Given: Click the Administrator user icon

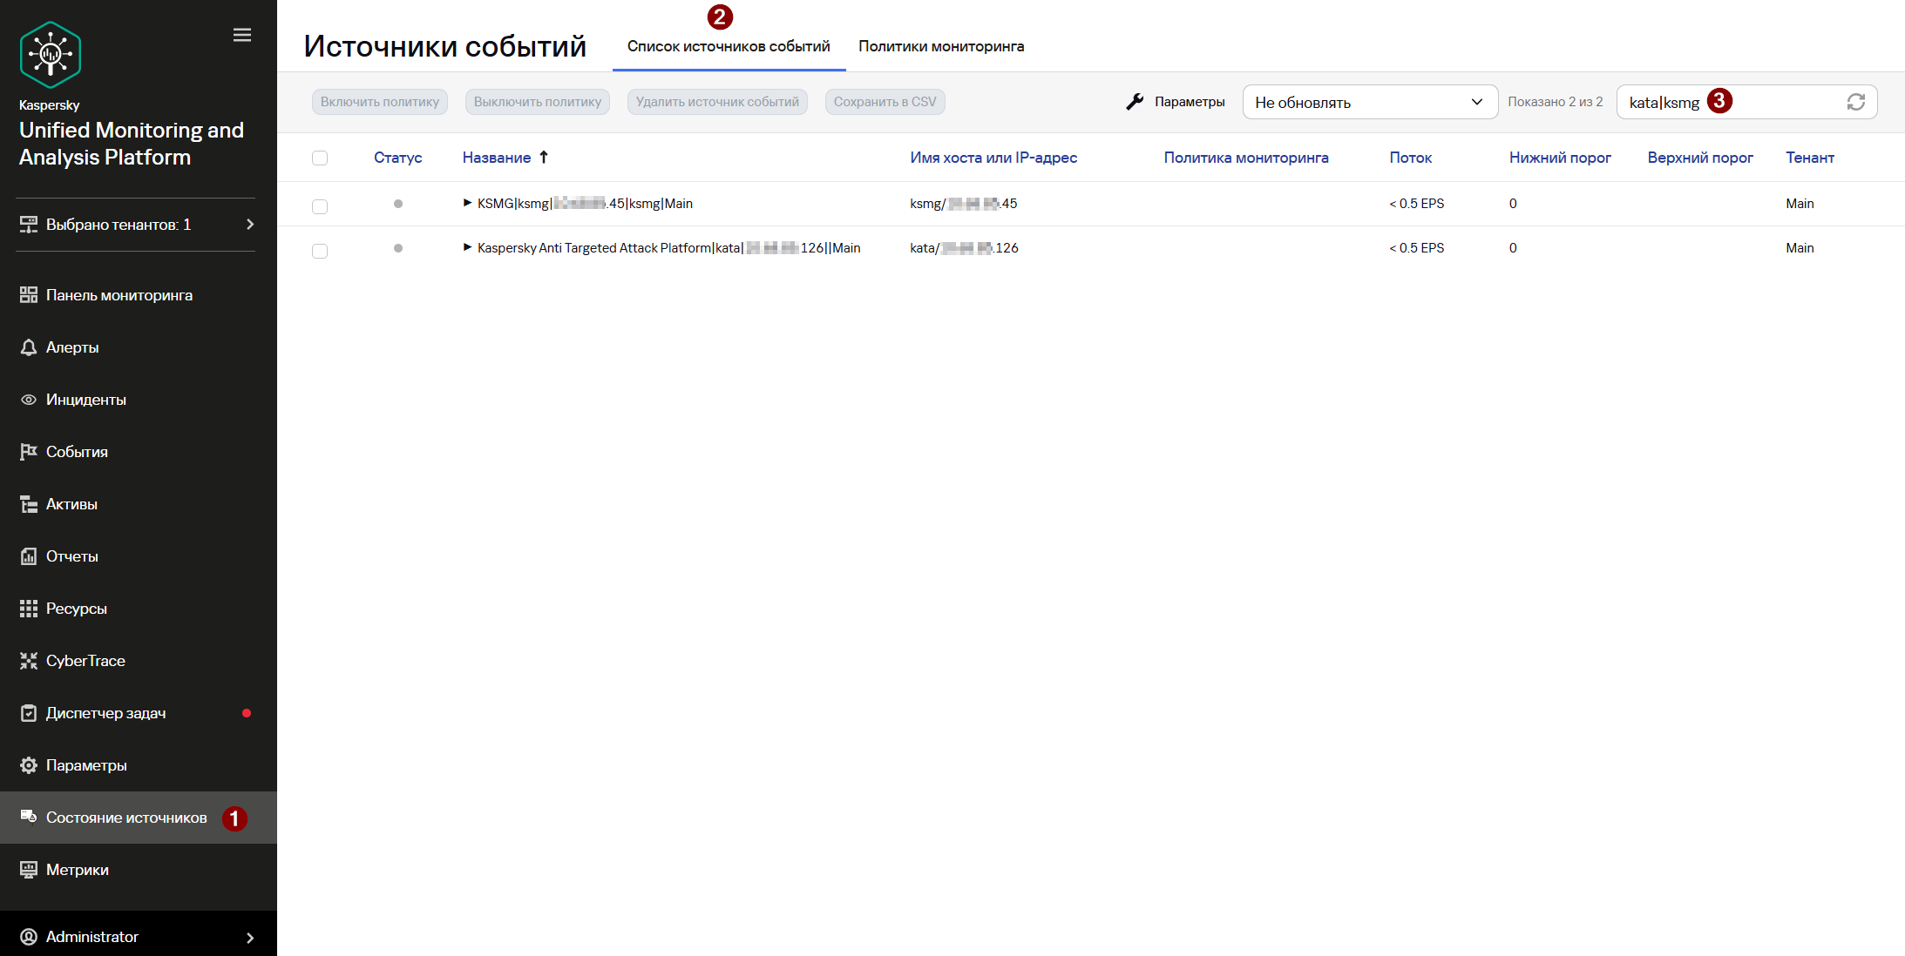Looking at the screenshot, I should tap(29, 937).
